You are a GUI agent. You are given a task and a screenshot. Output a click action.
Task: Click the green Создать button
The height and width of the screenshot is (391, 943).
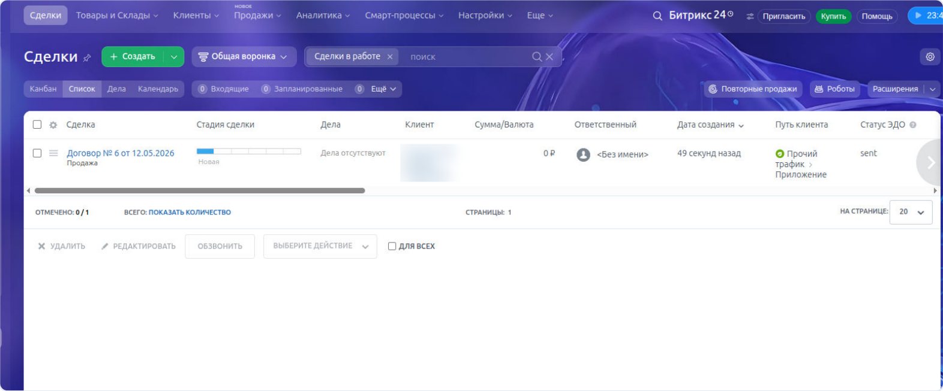(133, 57)
